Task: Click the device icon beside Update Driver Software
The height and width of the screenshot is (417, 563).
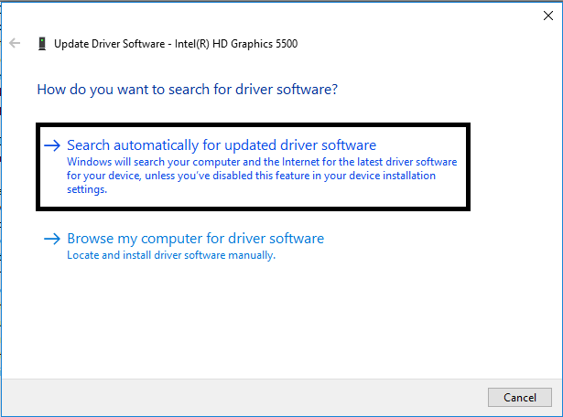Action: [x=41, y=43]
